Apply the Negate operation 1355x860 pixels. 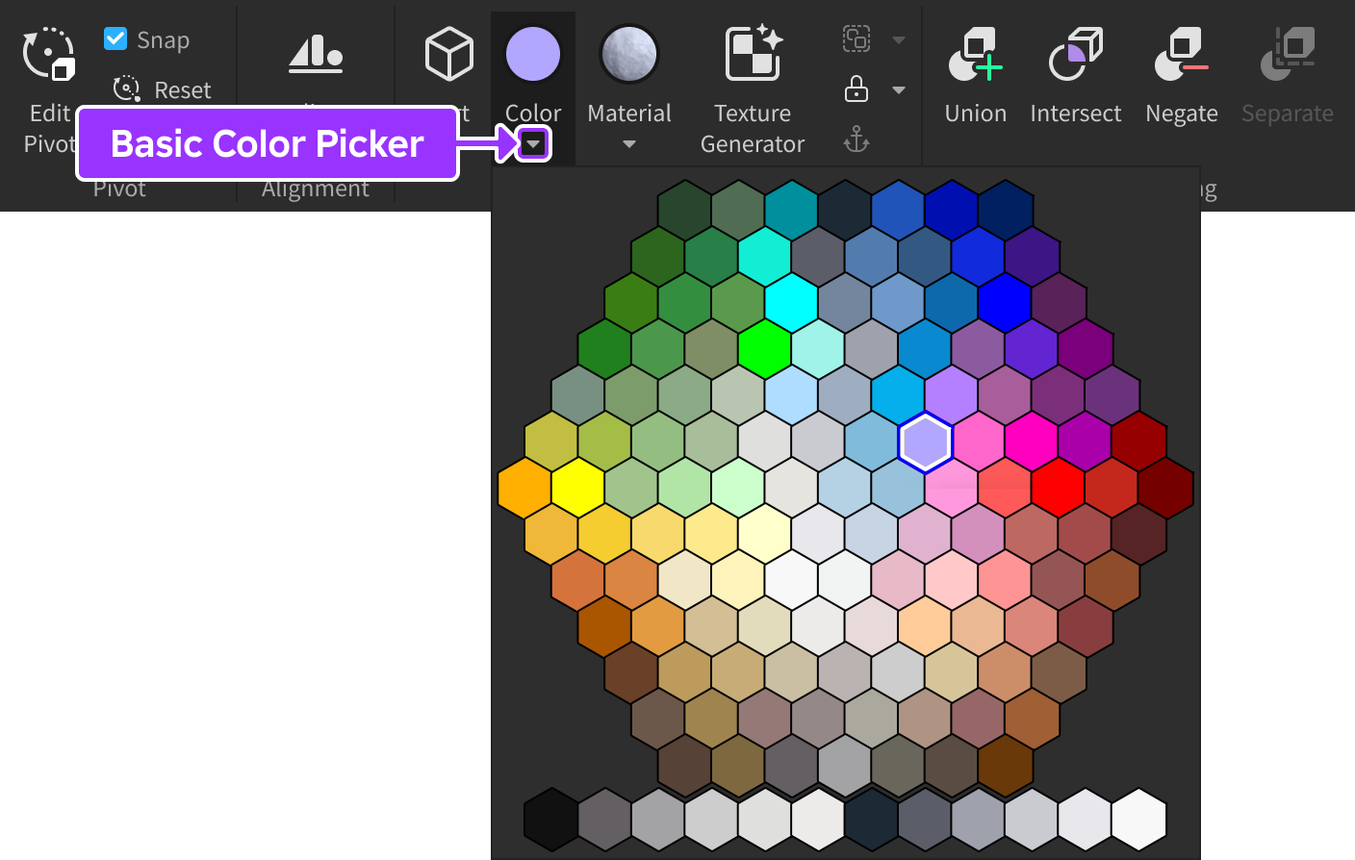(x=1181, y=54)
